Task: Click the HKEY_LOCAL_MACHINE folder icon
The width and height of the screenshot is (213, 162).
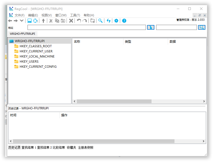Action: click(x=16, y=56)
